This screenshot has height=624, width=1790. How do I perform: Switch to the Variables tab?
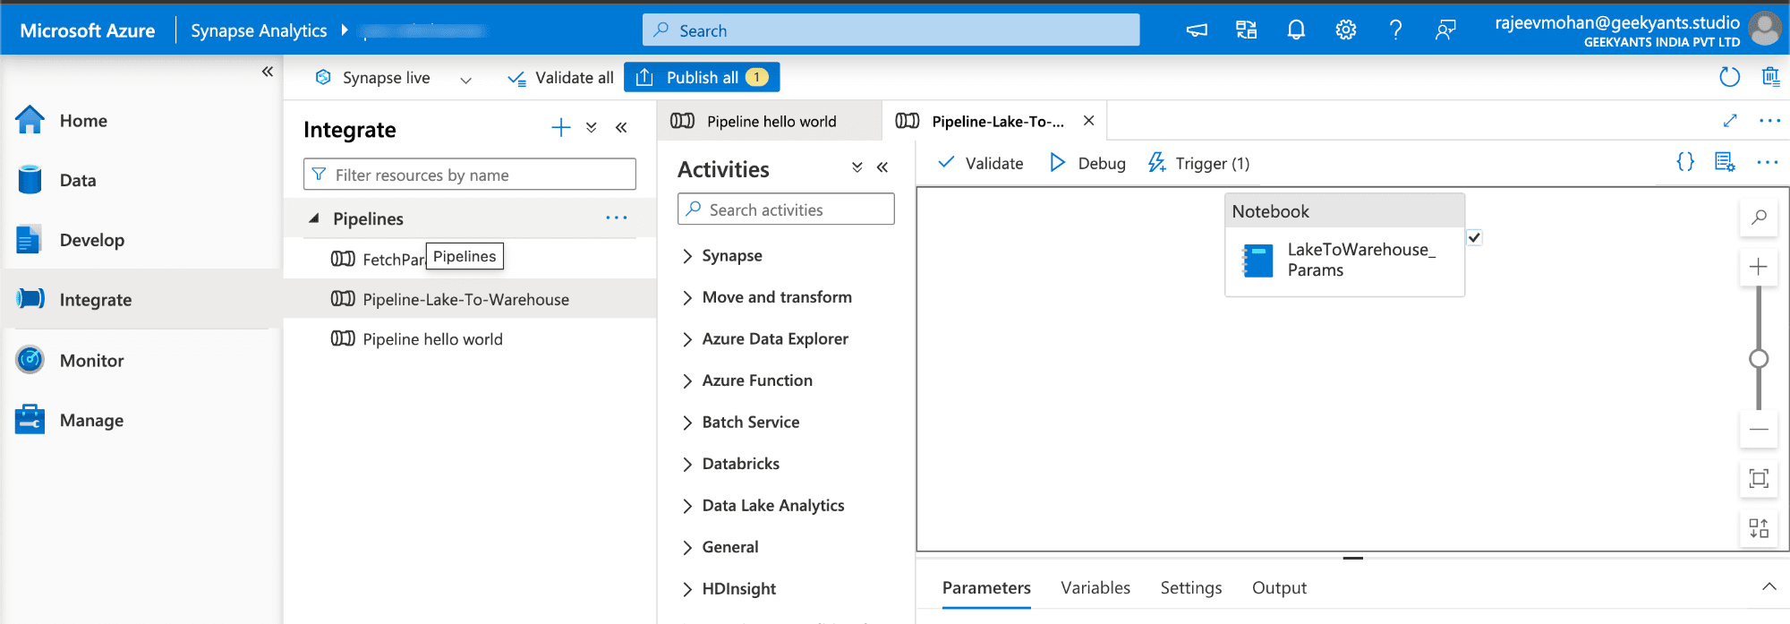click(1095, 588)
